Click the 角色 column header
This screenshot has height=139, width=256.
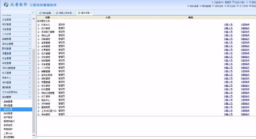click(191, 17)
